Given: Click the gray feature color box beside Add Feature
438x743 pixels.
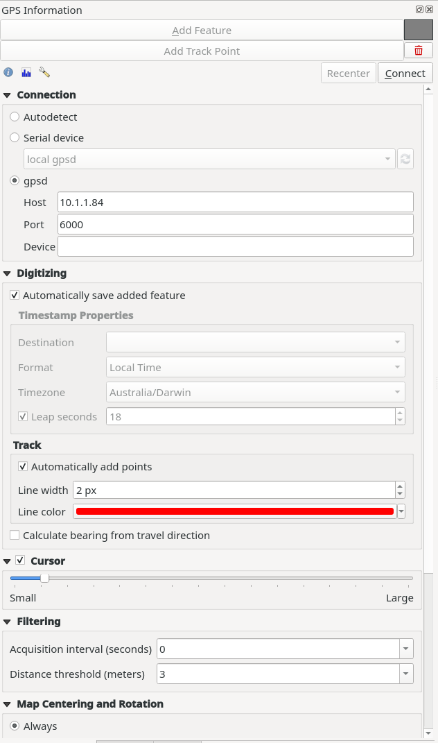Looking at the screenshot, I should [x=419, y=30].
